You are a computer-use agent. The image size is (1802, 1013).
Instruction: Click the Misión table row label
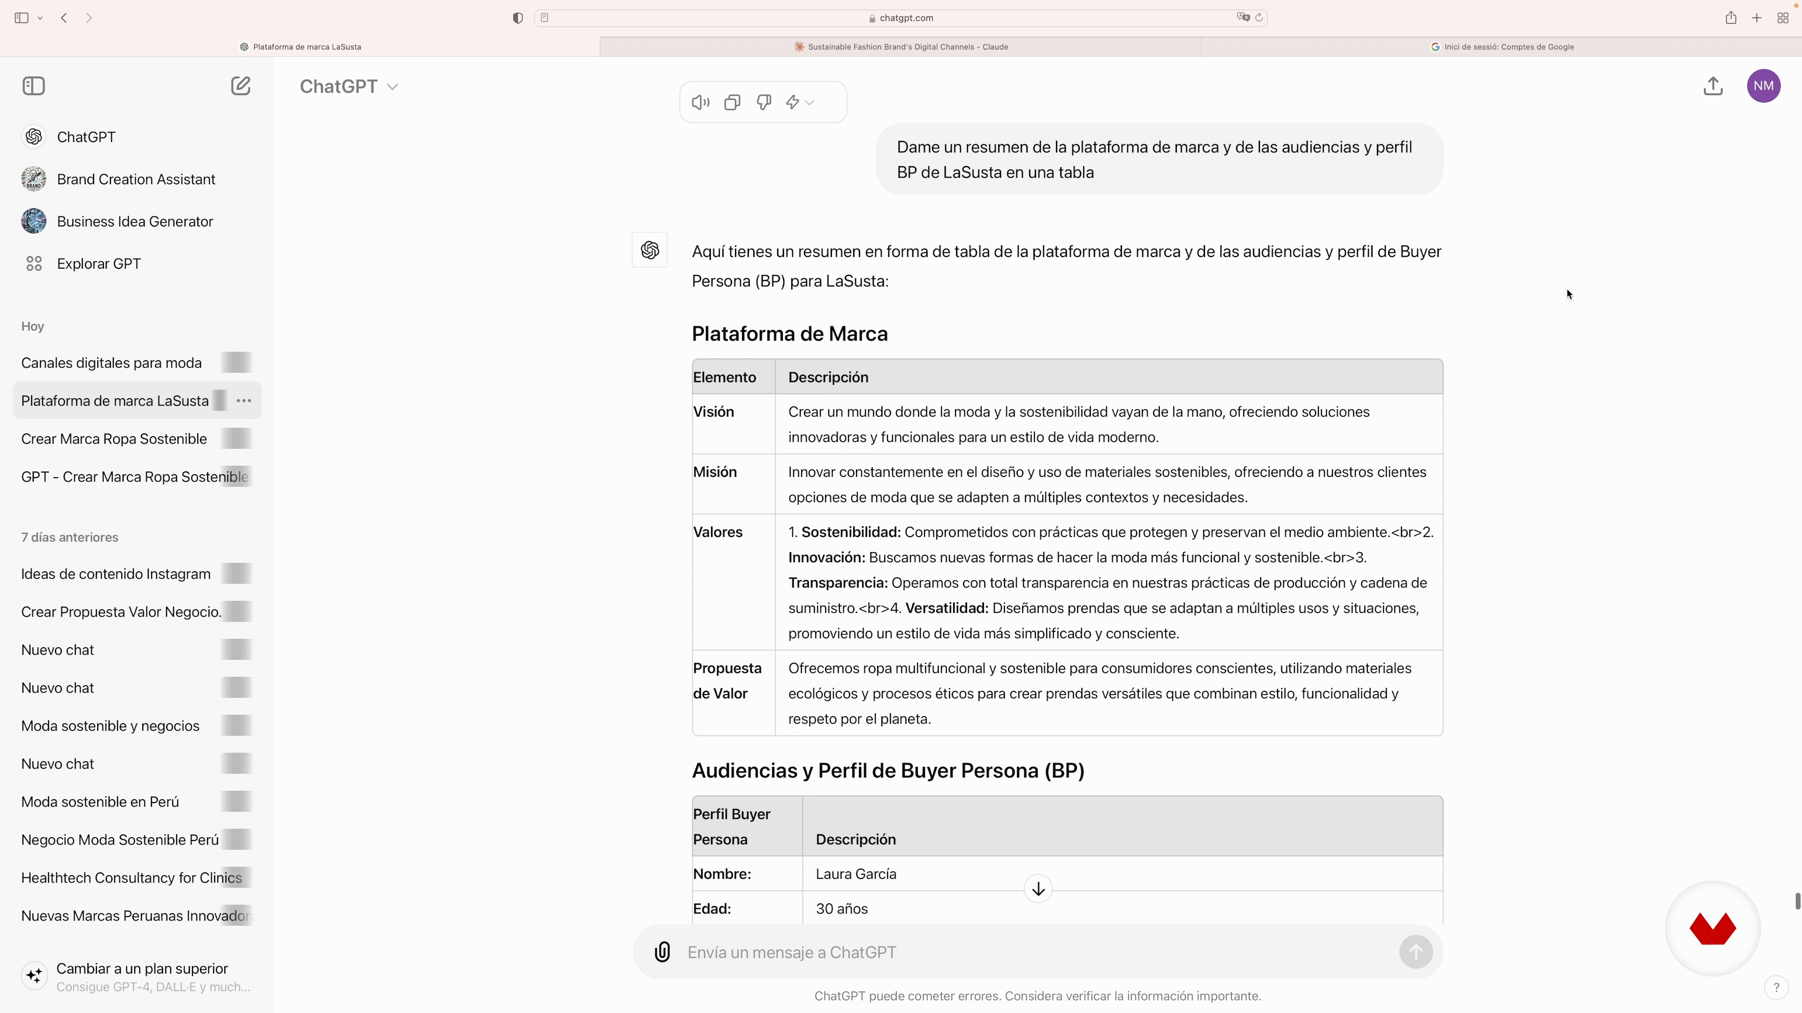pyautogui.click(x=715, y=472)
